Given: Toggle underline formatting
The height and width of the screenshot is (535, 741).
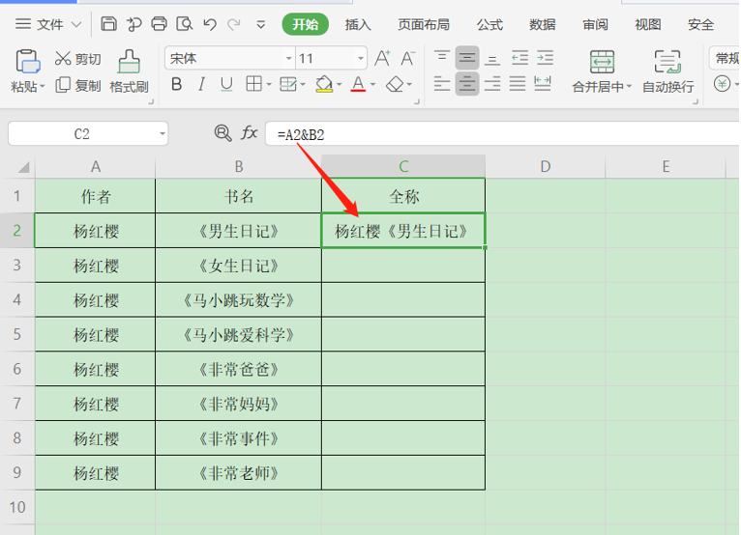Looking at the screenshot, I should click(226, 84).
